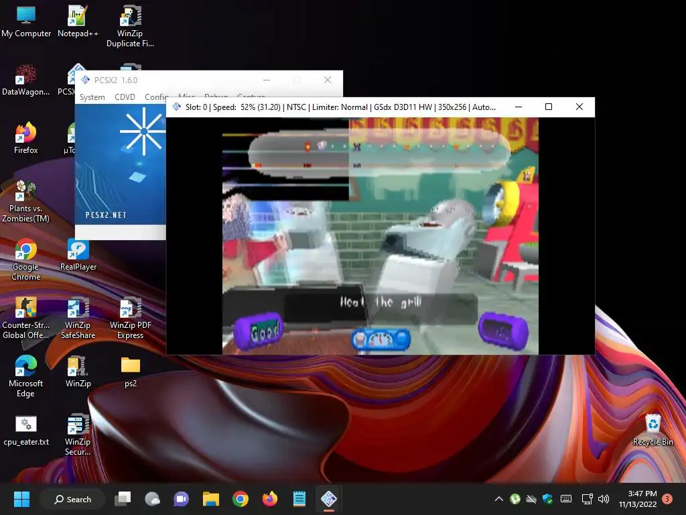Viewport: 686px width, 515px height.
Task: Click the taskbar Search box
Action: 72,499
